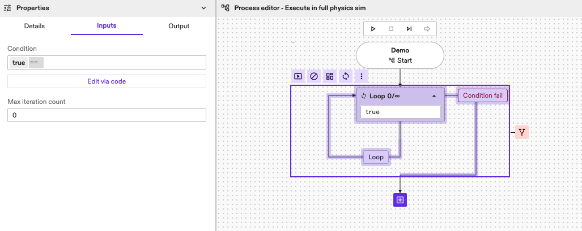582x231 pixels.
Task: Click the grid widgets icon in node toolbar
Action: 330,76
